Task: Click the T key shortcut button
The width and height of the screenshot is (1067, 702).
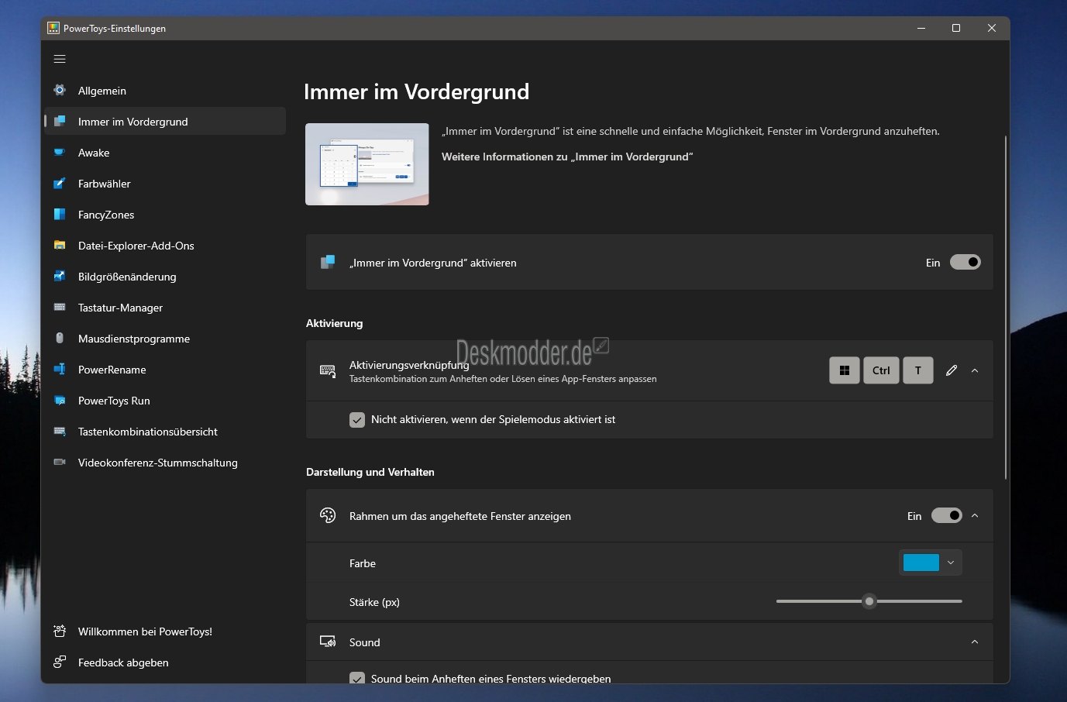Action: (918, 370)
